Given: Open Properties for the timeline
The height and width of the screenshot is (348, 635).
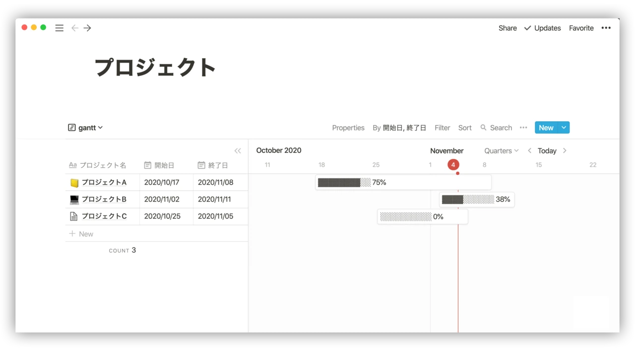Looking at the screenshot, I should [x=348, y=128].
